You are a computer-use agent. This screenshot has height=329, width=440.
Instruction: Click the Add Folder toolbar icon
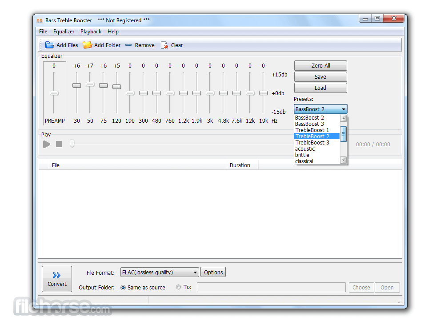88,45
